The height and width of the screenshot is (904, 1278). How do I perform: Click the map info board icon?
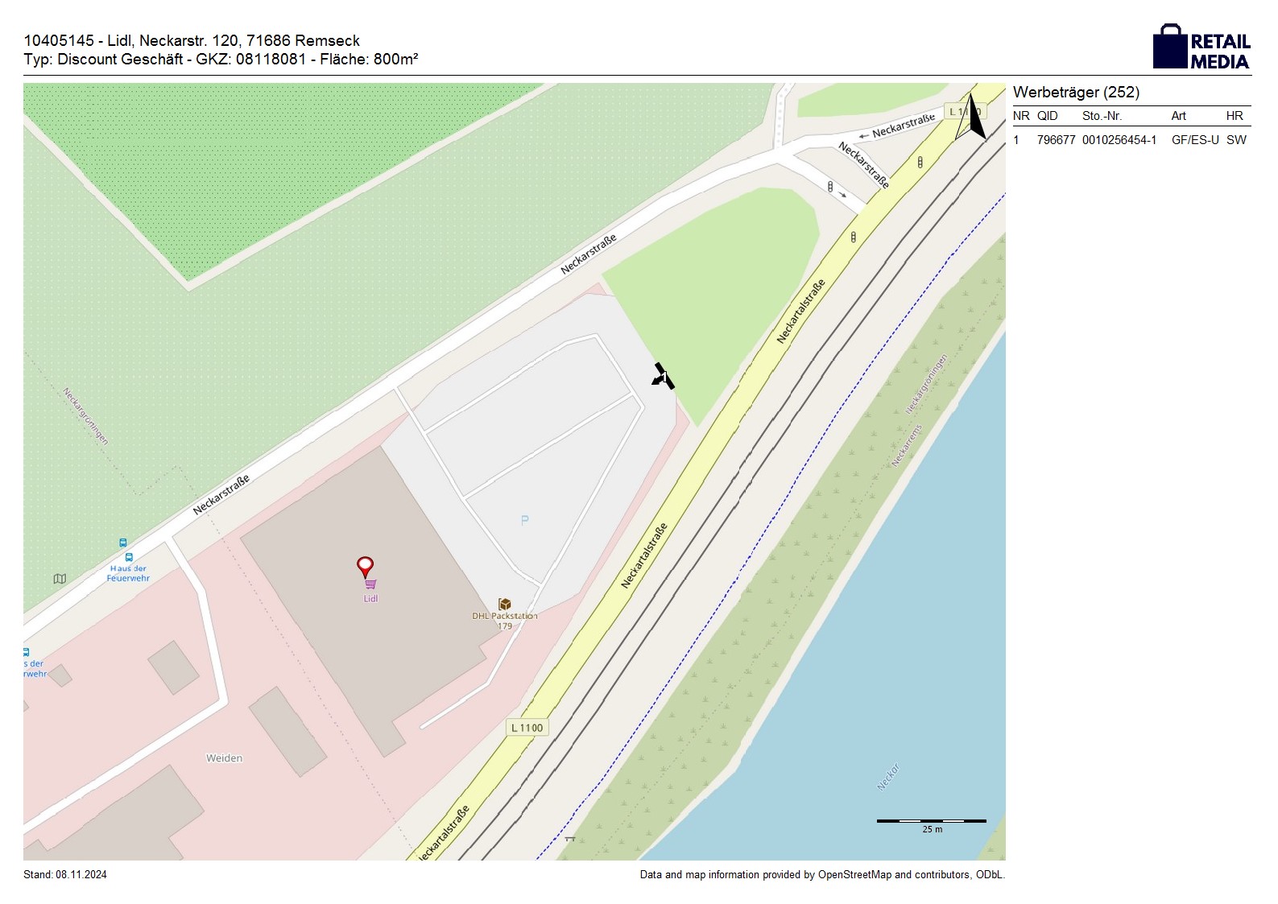tap(60, 579)
